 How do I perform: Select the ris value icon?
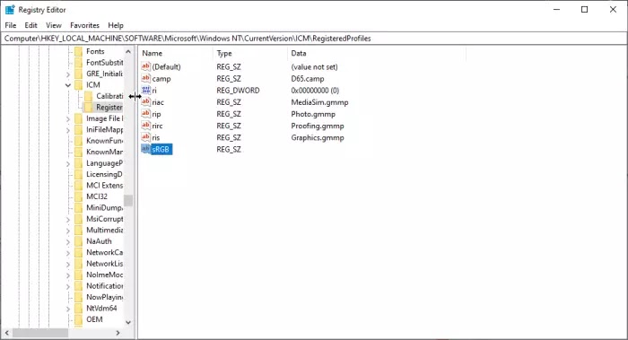(145, 137)
